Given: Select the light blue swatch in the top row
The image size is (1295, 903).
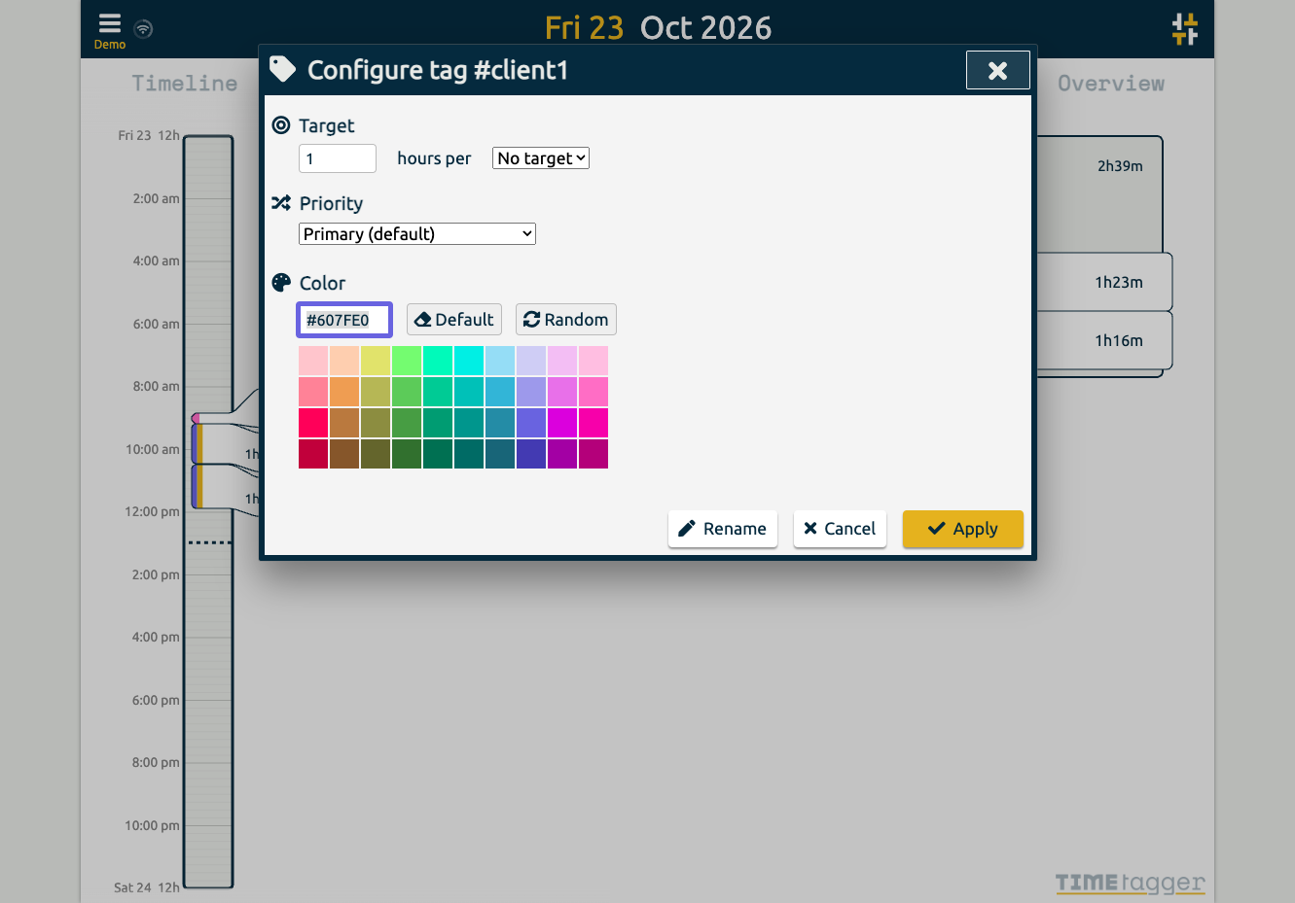Looking at the screenshot, I should (500, 361).
